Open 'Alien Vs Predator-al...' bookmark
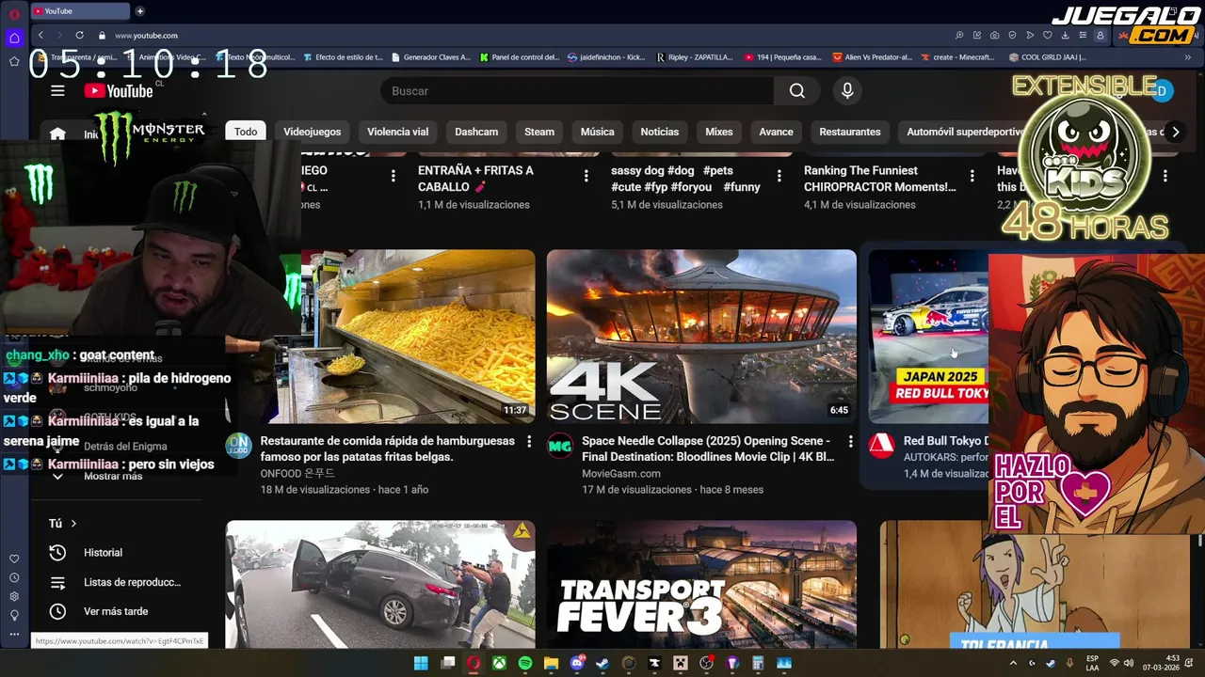This screenshot has width=1205, height=677. tap(873, 57)
